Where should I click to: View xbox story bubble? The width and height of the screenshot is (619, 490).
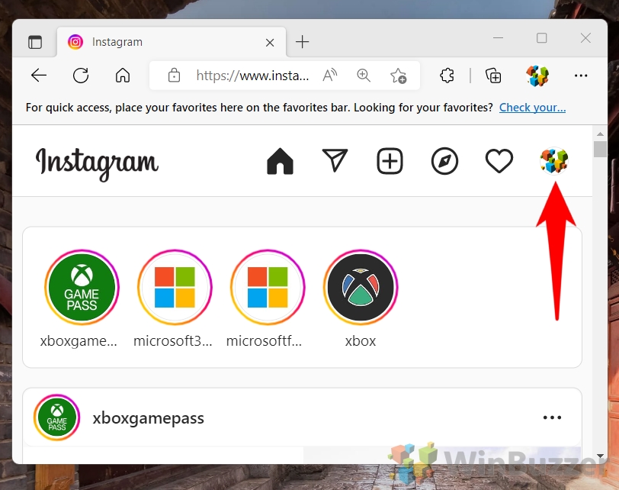(361, 287)
